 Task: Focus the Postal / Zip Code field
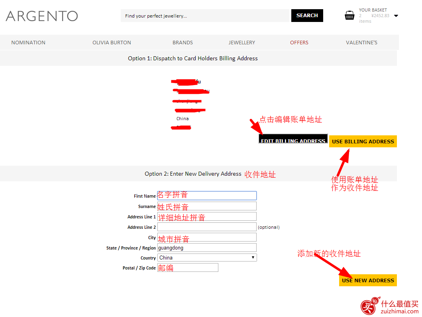188,267
